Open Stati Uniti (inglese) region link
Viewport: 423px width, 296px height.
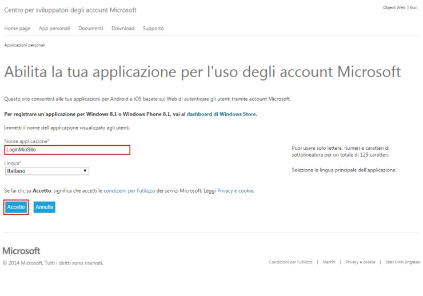pyautogui.click(x=403, y=262)
